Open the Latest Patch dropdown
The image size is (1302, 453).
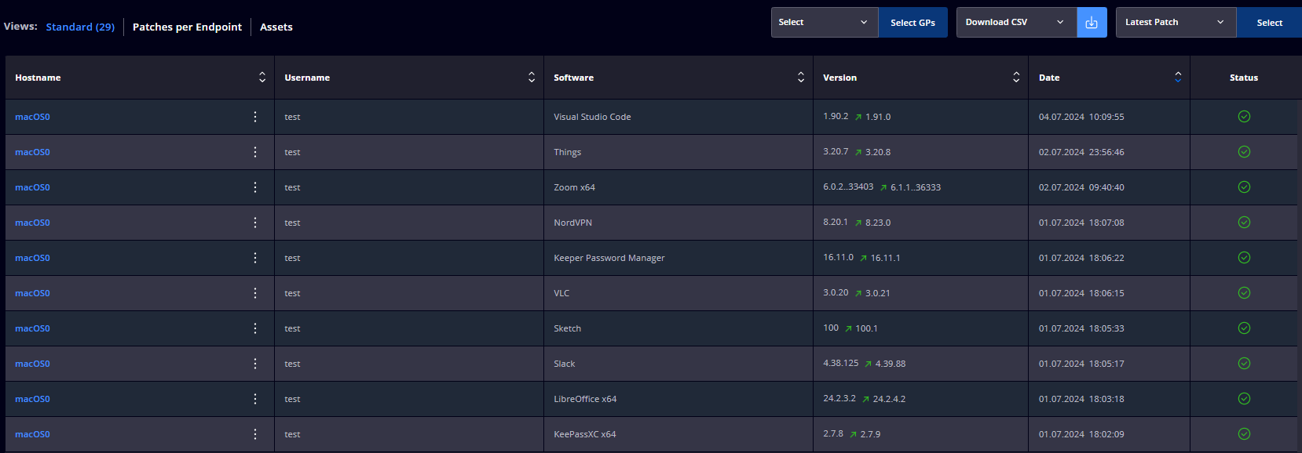[1176, 23]
